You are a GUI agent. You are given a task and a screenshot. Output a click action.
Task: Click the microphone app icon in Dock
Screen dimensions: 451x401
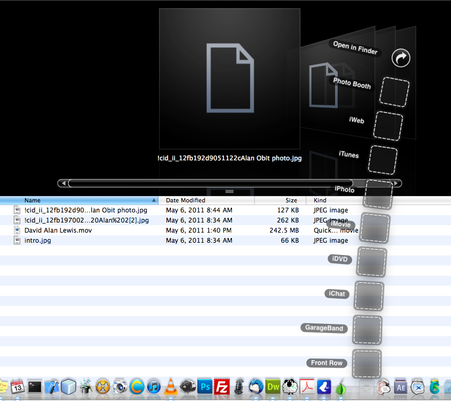[239, 387]
